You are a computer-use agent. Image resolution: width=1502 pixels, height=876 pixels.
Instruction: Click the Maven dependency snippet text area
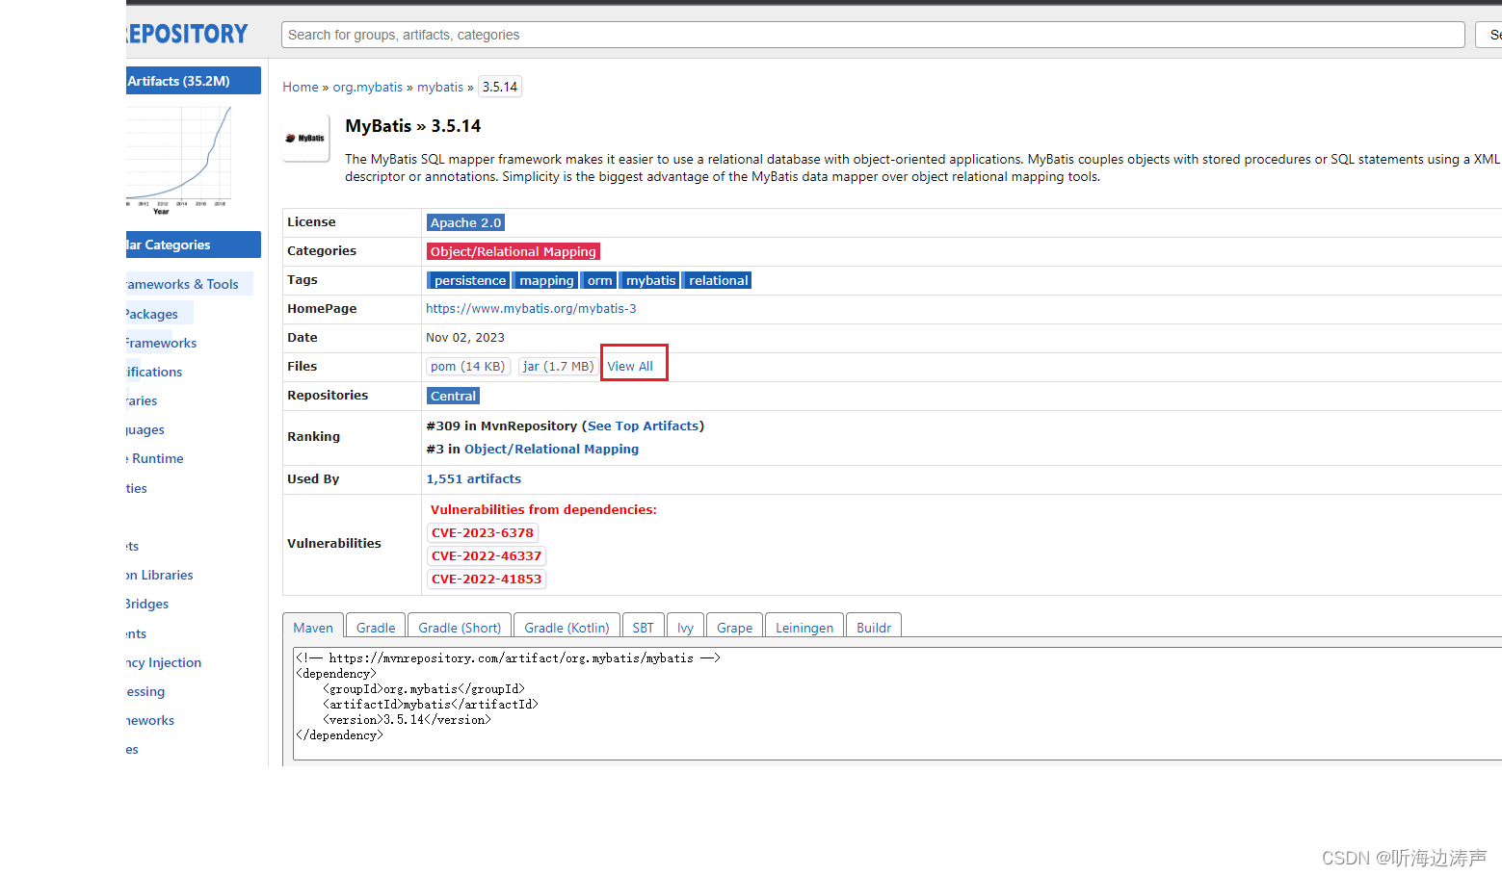pyautogui.click(x=897, y=704)
